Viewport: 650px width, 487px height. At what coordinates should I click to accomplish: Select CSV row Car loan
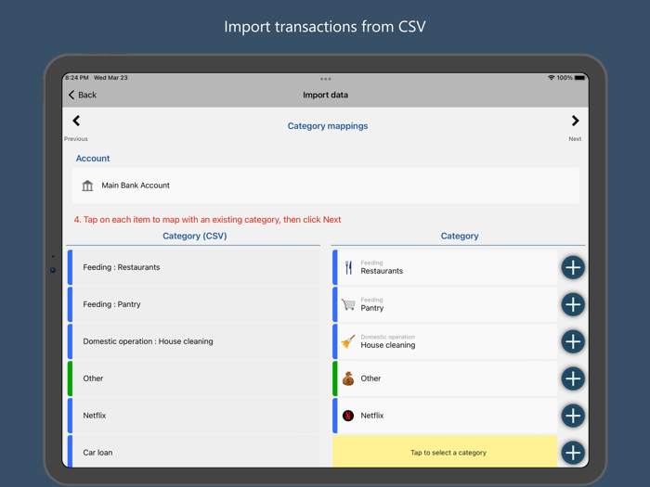pos(194,452)
